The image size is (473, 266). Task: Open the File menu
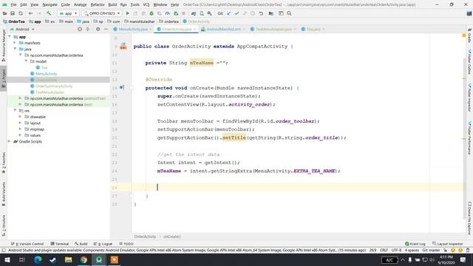pyautogui.click(x=13, y=4)
